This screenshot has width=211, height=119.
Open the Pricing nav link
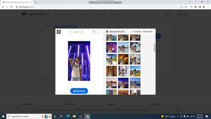(114, 14)
